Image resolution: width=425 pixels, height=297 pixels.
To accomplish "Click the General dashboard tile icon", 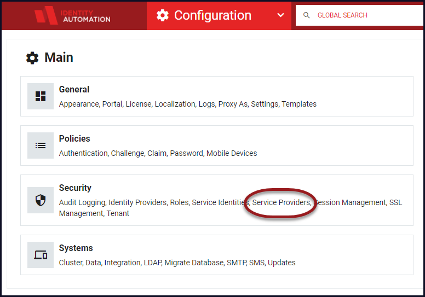I will [x=41, y=96].
